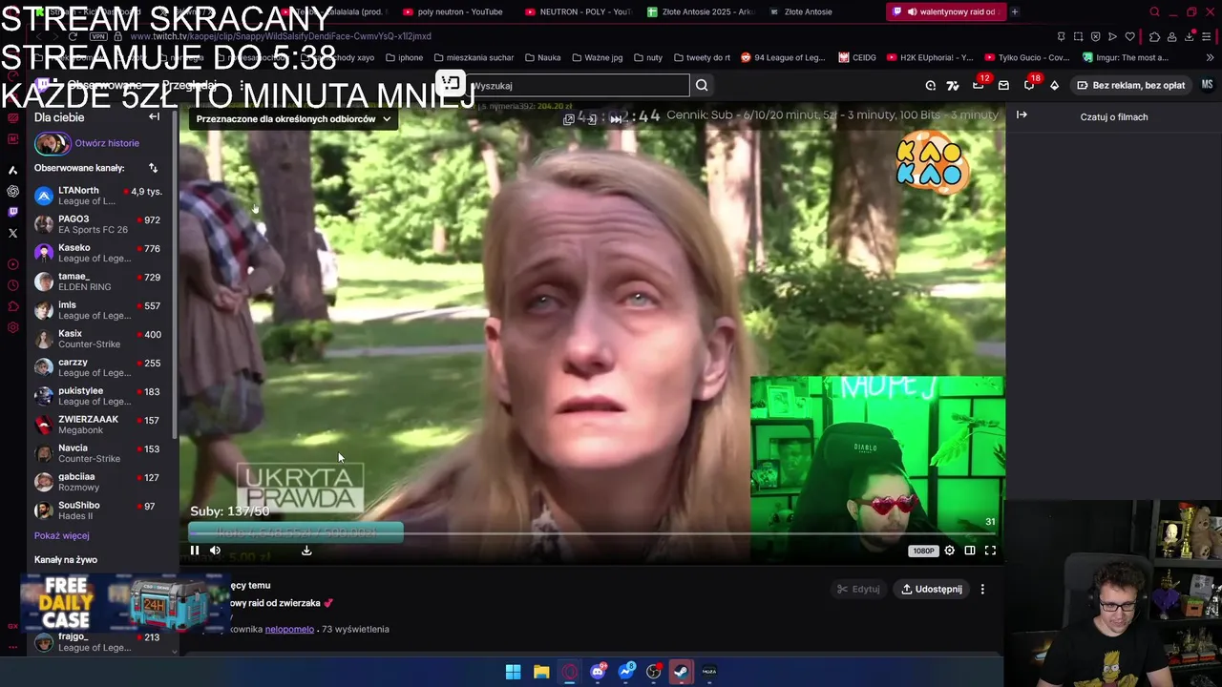Screen dimensions: 1222x687
Task: Open Discord from the Windows taskbar
Action: (x=598, y=672)
